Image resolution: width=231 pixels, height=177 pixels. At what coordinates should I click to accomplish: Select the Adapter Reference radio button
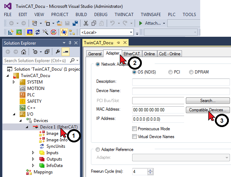[x=98, y=150]
